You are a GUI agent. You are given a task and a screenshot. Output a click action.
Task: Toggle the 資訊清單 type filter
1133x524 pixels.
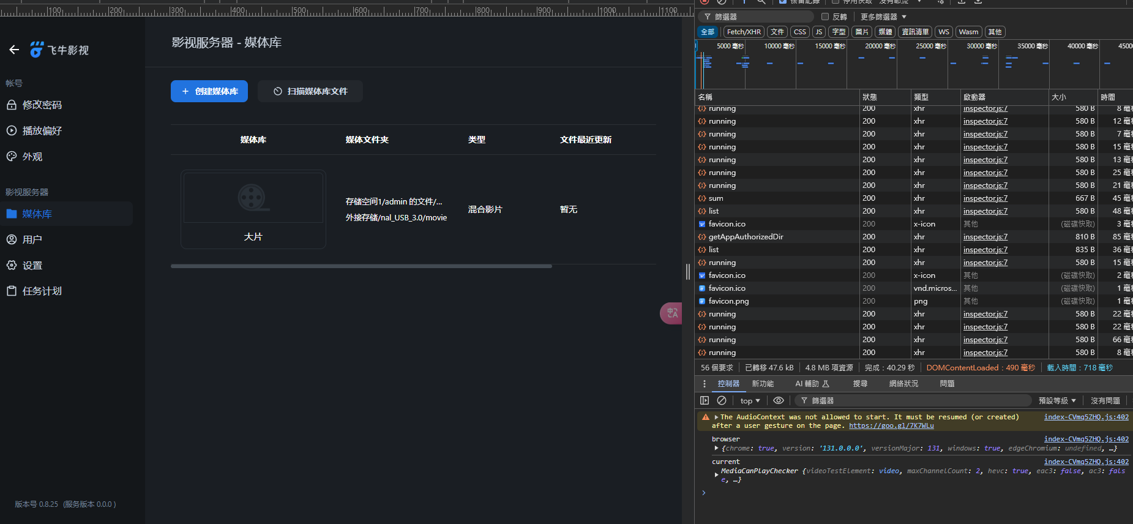tap(915, 32)
